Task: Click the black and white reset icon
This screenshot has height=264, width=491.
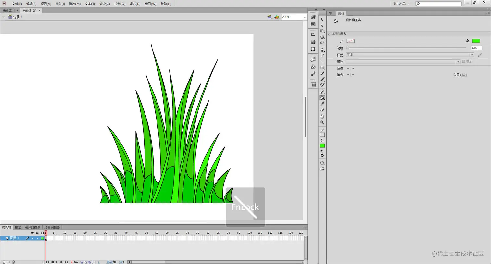Action: [x=322, y=151]
